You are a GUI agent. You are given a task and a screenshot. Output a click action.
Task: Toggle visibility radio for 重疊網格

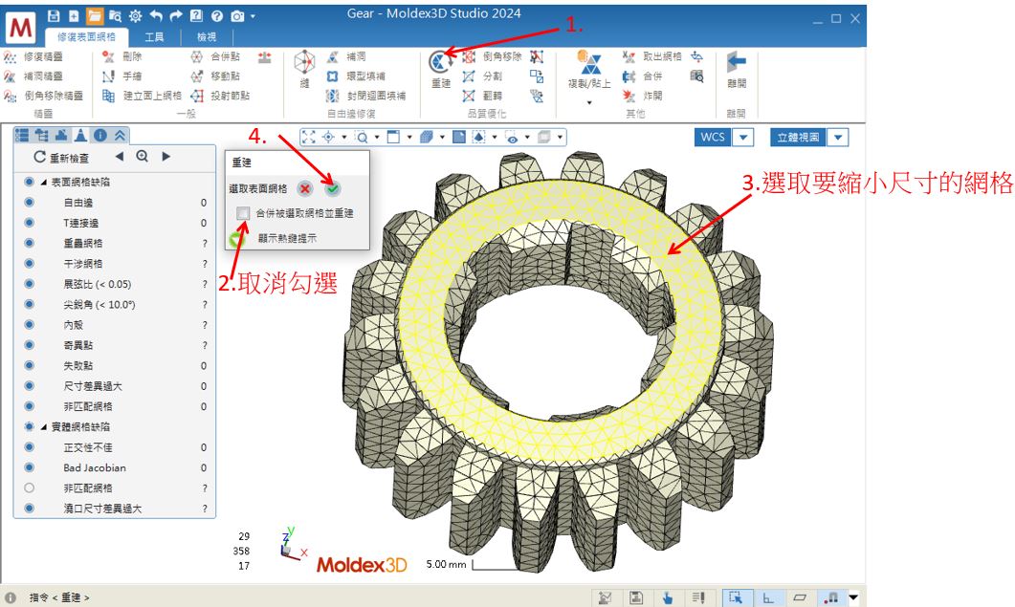coord(29,243)
